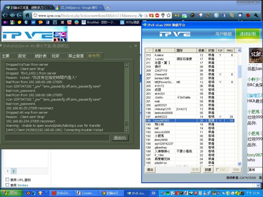Screen dimensions: 263x197
Task: Open the 設定 tab in server window
Action: 25,56
